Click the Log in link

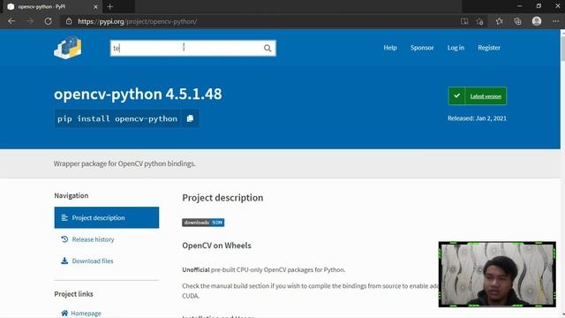click(456, 48)
